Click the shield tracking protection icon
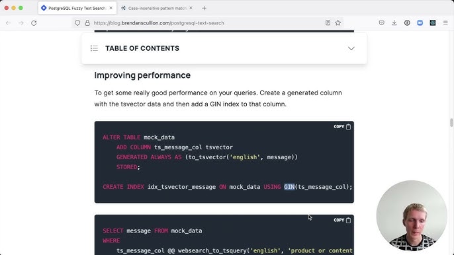Screen dimensions: 454x255 (77, 23)
